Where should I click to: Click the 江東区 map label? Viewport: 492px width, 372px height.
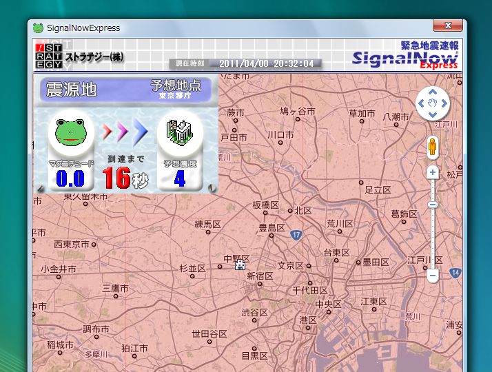(x=373, y=302)
